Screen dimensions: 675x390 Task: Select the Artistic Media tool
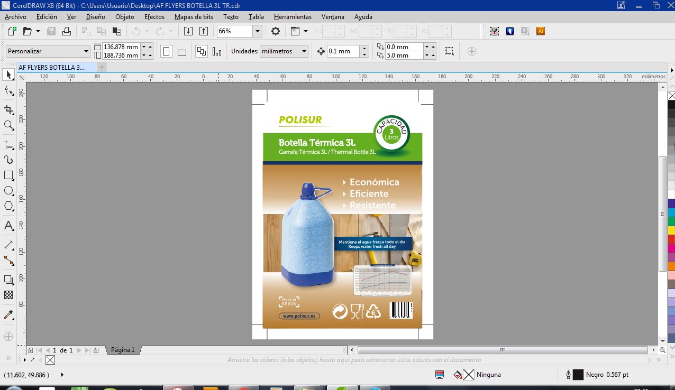[x=8, y=159]
